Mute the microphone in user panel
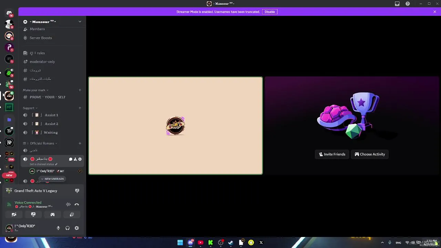441x248 pixels. (x=58, y=228)
